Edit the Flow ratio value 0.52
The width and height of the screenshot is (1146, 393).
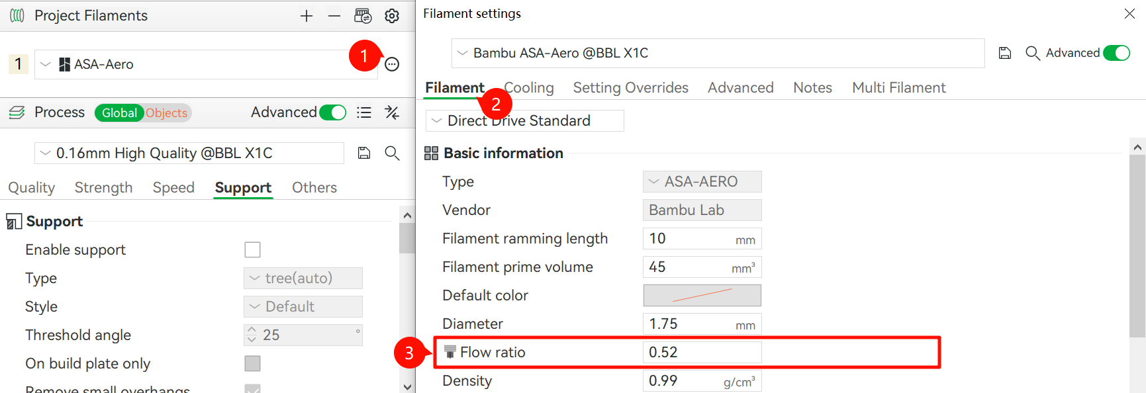click(702, 352)
